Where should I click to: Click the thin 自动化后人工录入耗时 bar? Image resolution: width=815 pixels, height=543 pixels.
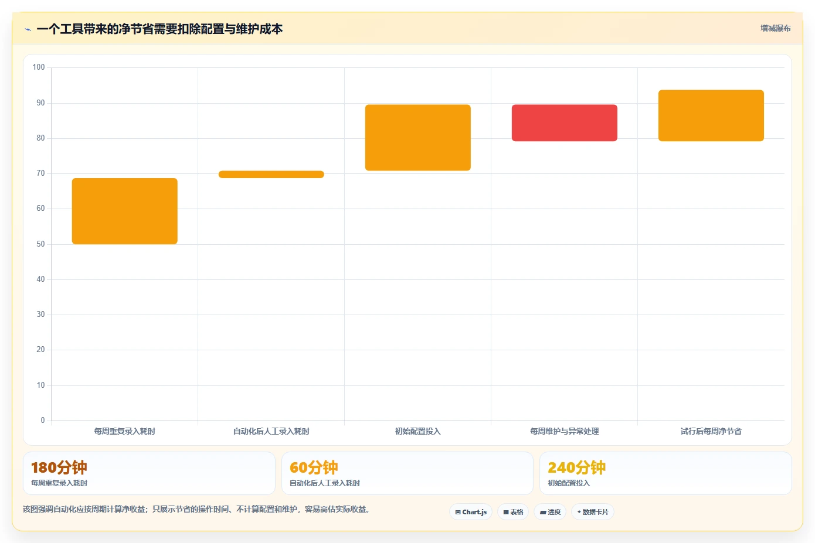pyautogui.click(x=271, y=175)
